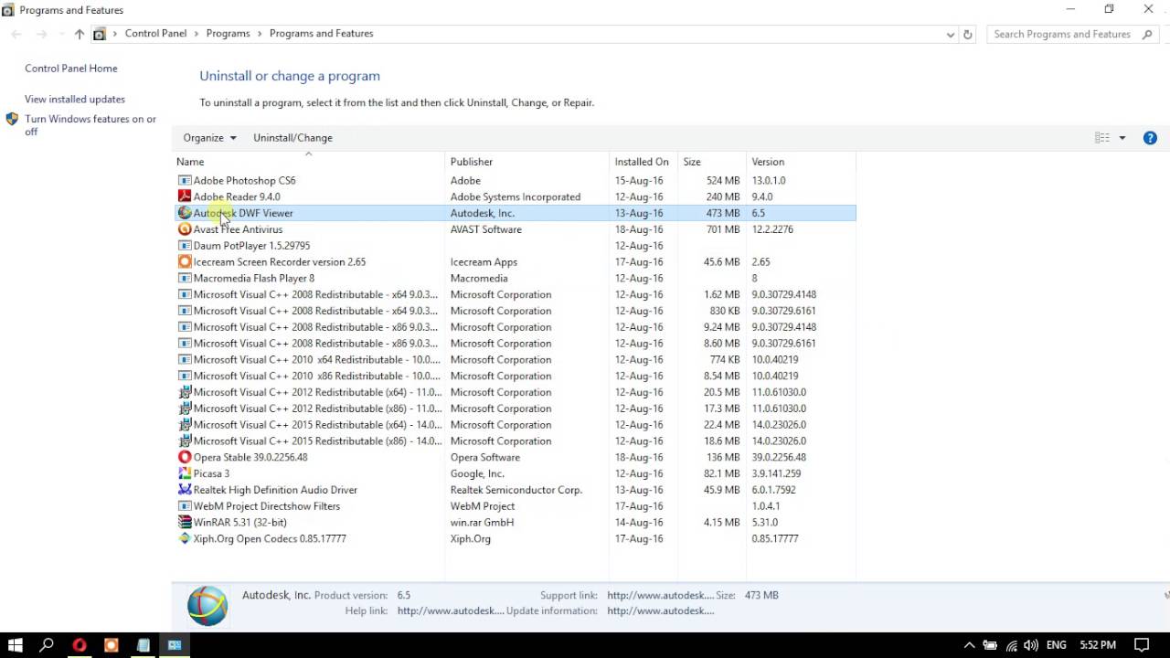This screenshot has width=1170, height=658.
Task: Navigate to Programs breadcrumb
Action: coord(228,34)
